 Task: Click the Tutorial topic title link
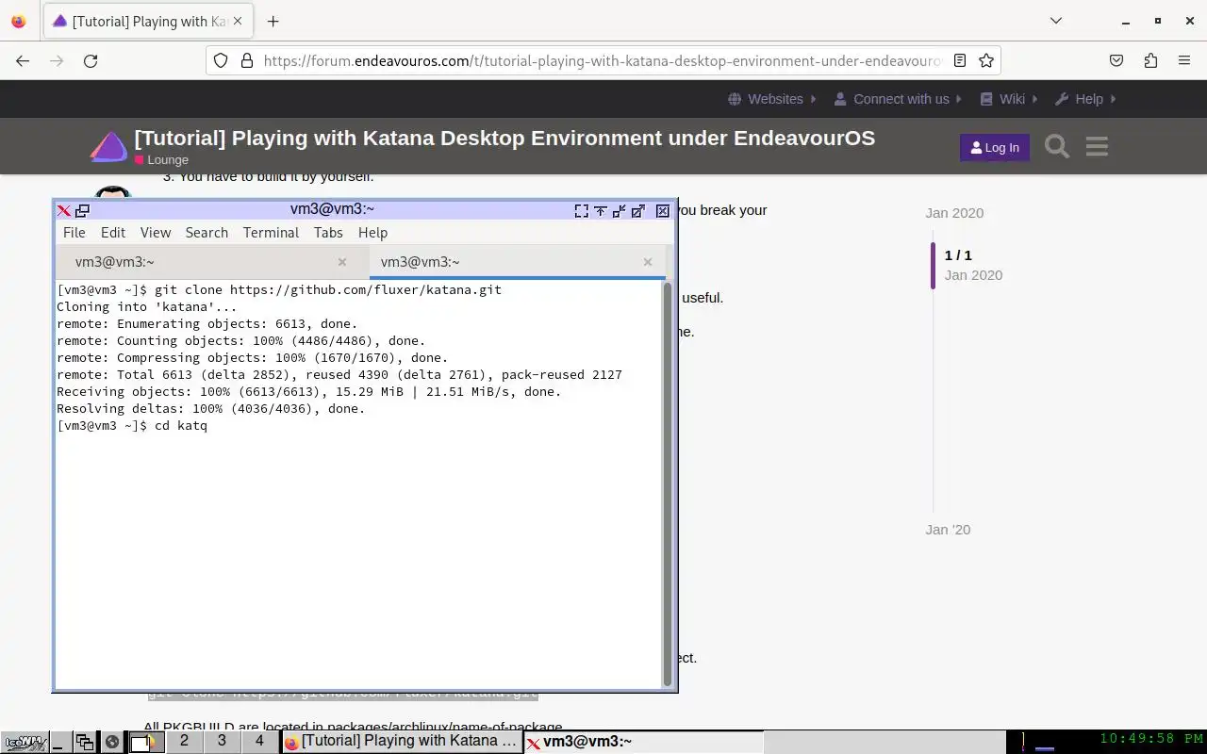pyautogui.click(x=504, y=138)
